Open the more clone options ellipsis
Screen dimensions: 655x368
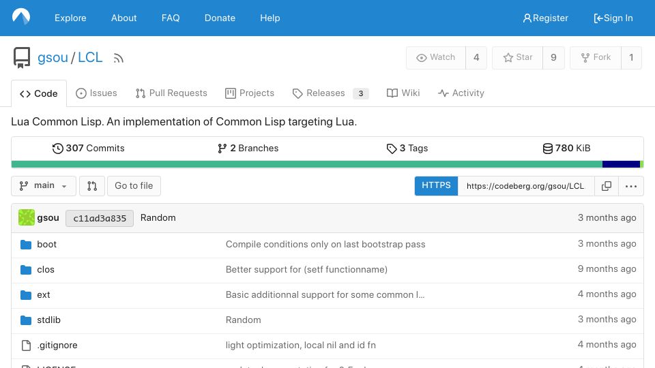pos(630,186)
